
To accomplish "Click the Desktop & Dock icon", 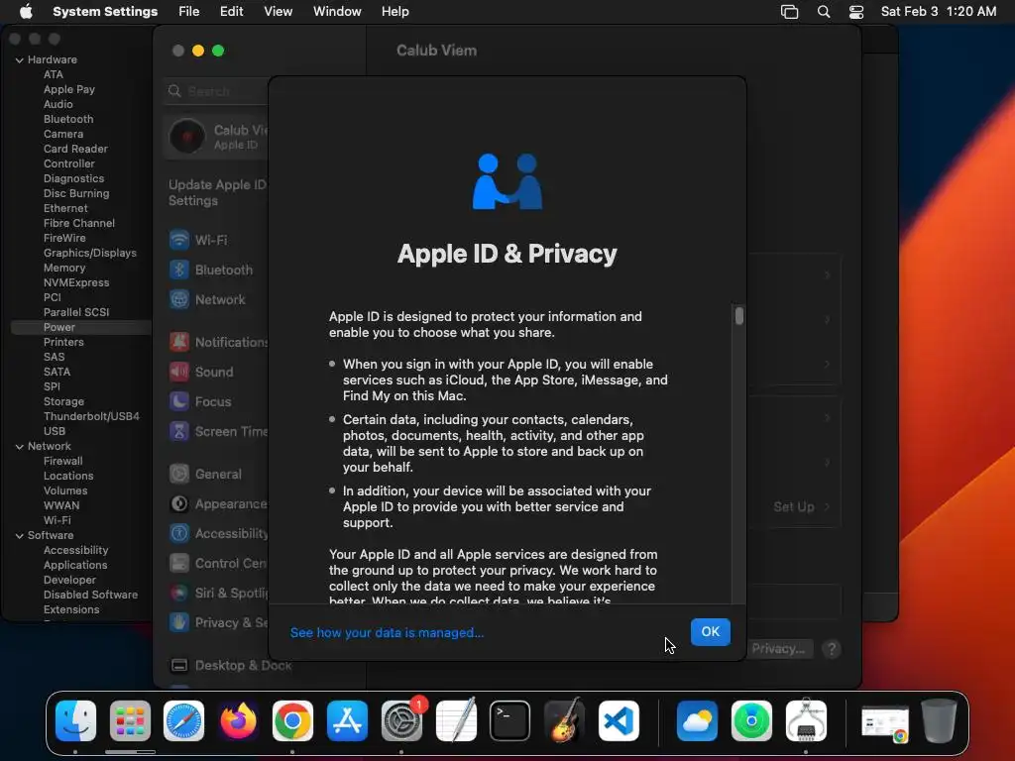I will coord(179,665).
